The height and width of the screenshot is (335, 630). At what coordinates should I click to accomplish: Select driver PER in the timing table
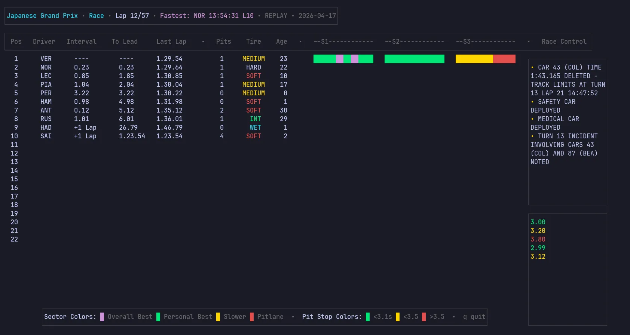pyautogui.click(x=46, y=93)
